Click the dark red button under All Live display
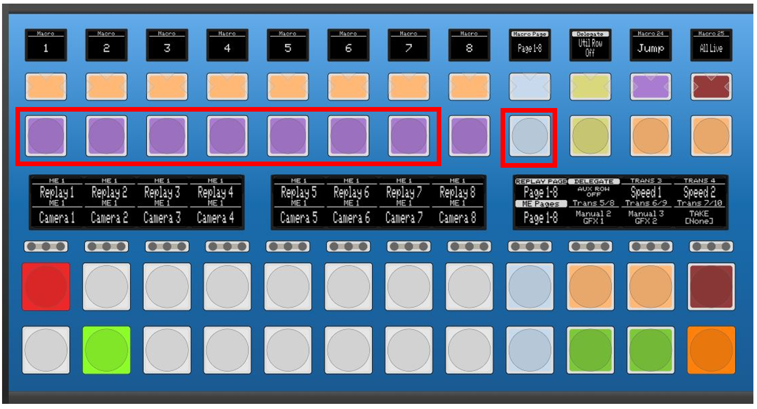This screenshot has height=409, width=757. pyautogui.click(x=711, y=86)
